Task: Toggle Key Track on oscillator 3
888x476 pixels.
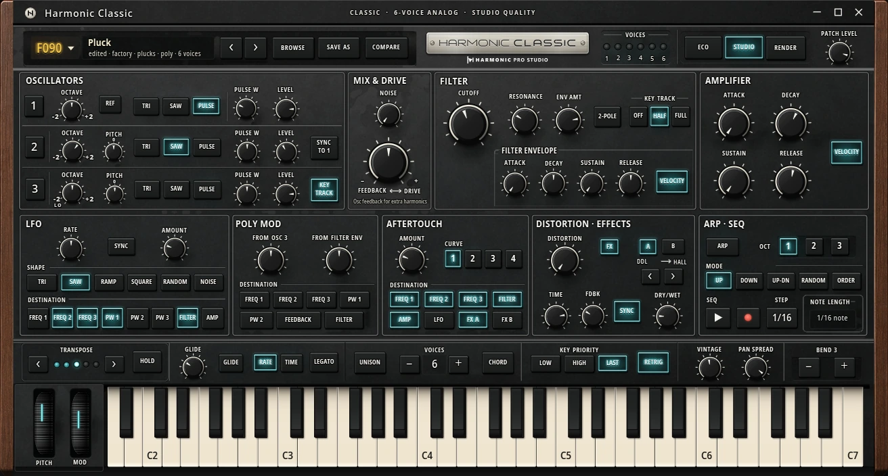Action: (x=324, y=189)
